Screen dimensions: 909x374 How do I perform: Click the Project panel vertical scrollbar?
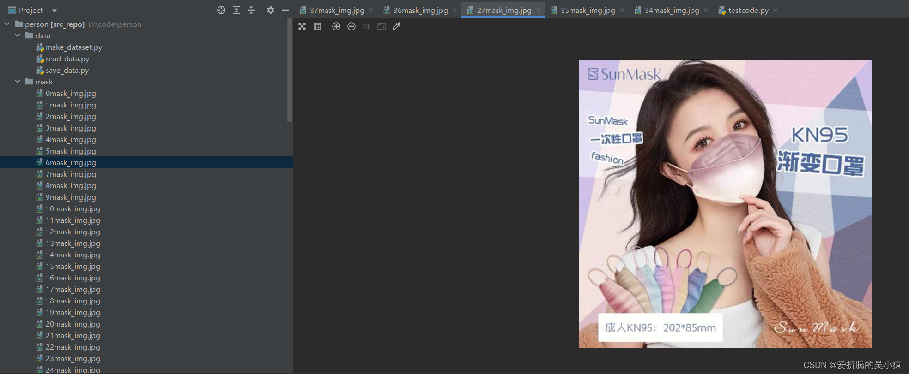click(290, 70)
